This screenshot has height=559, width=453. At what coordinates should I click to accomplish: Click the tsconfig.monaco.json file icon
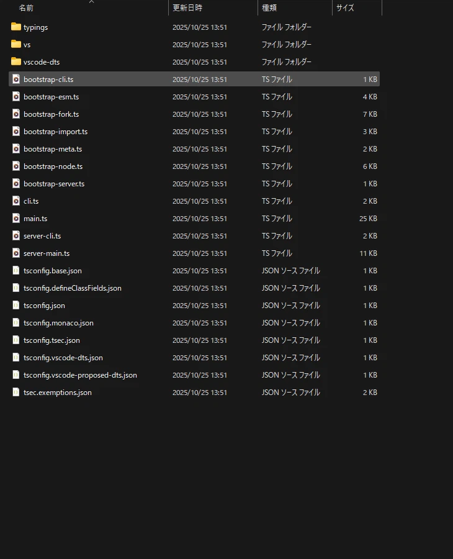[x=16, y=322]
